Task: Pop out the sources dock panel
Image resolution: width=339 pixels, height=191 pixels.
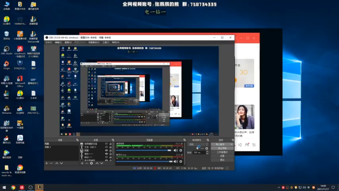Action: (113, 140)
